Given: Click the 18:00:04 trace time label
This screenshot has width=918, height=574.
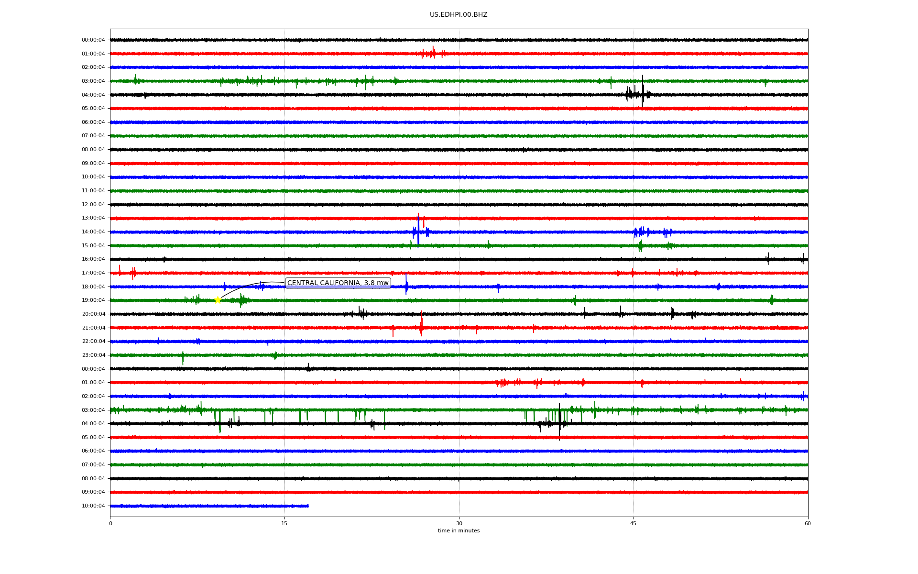Looking at the screenshot, I should 93,287.
